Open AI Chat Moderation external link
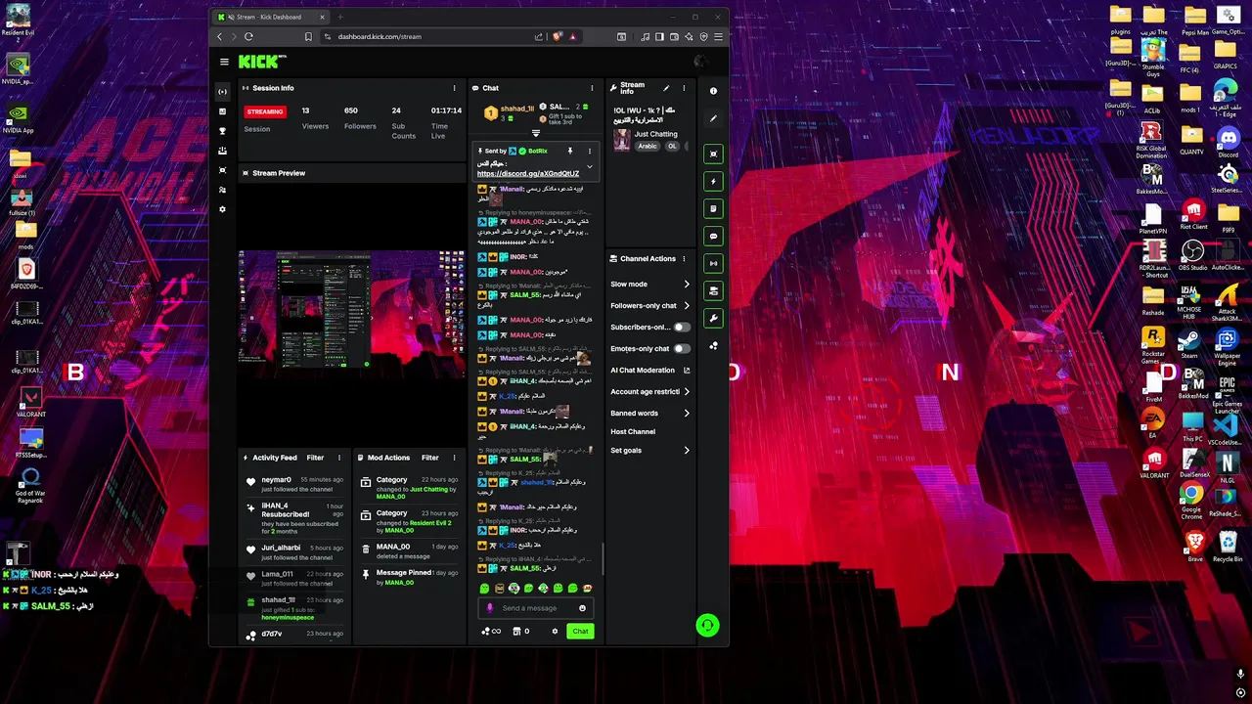This screenshot has width=1252, height=704. point(687,371)
